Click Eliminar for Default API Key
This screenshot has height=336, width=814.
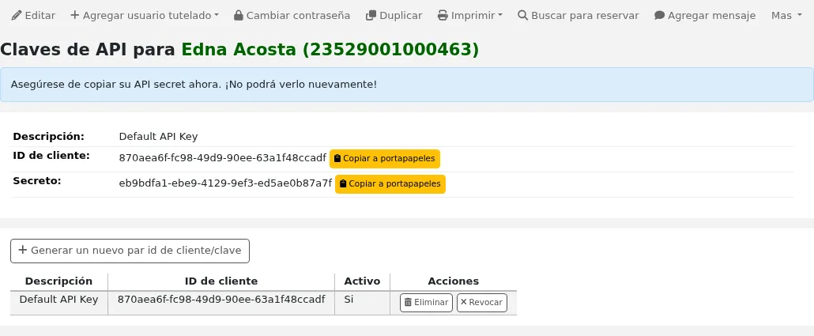426,303
